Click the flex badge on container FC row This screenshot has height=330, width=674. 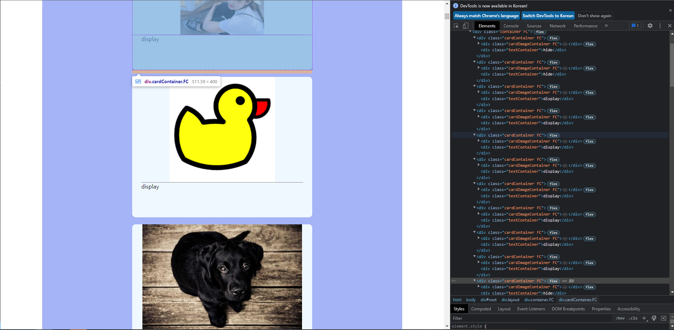click(540, 32)
